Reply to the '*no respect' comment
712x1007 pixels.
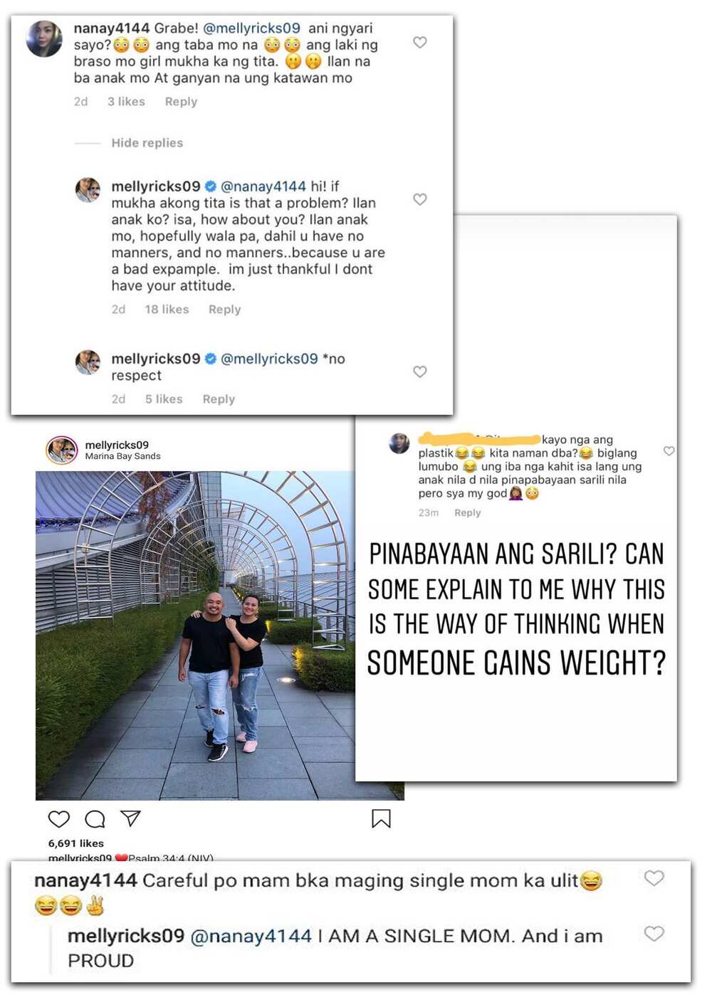tap(219, 399)
